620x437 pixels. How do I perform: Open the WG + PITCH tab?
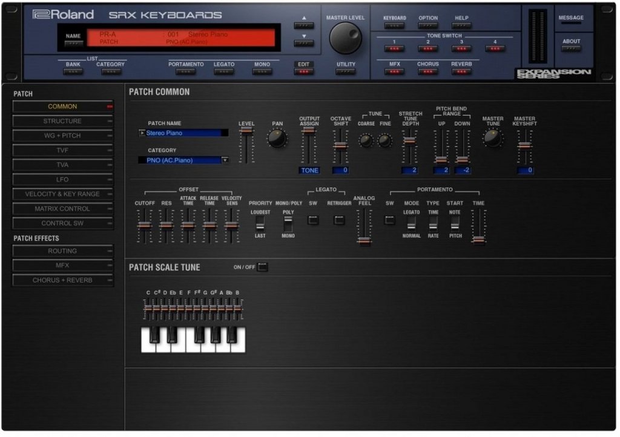click(x=62, y=136)
